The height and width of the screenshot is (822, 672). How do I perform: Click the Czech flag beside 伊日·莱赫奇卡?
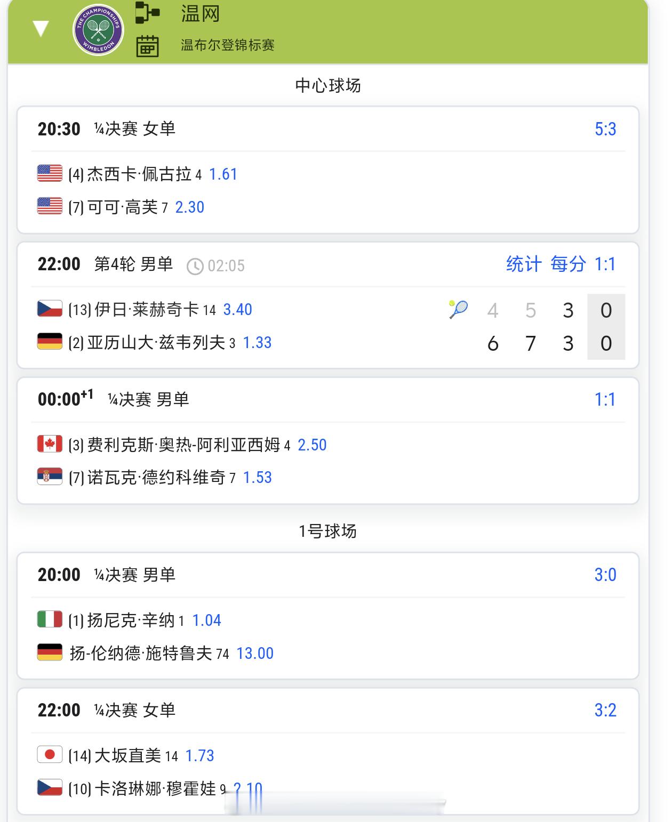tap(50, 309)
